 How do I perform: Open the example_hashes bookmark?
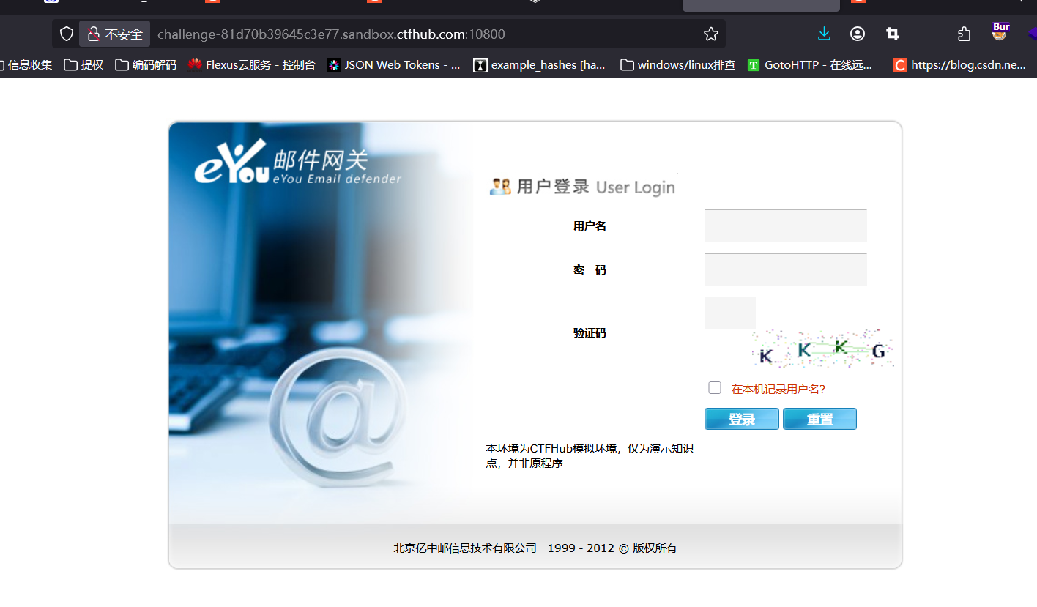pos(540,65)
